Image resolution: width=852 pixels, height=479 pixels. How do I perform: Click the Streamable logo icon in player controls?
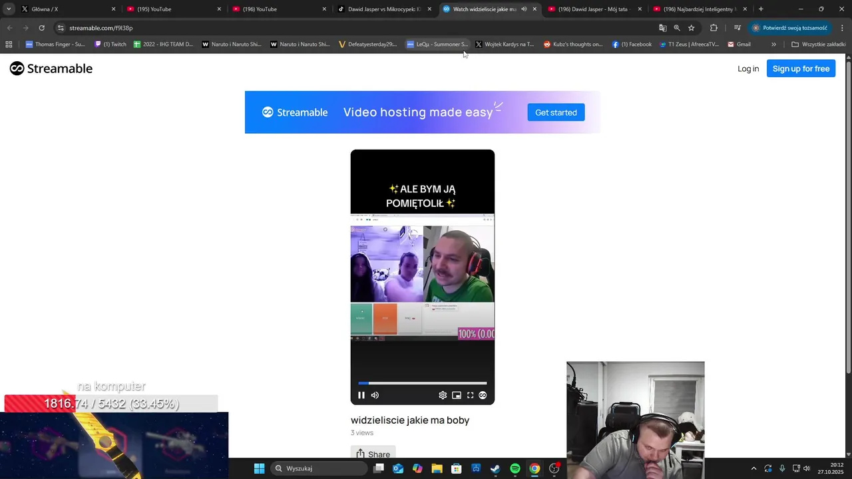[483, 395]
